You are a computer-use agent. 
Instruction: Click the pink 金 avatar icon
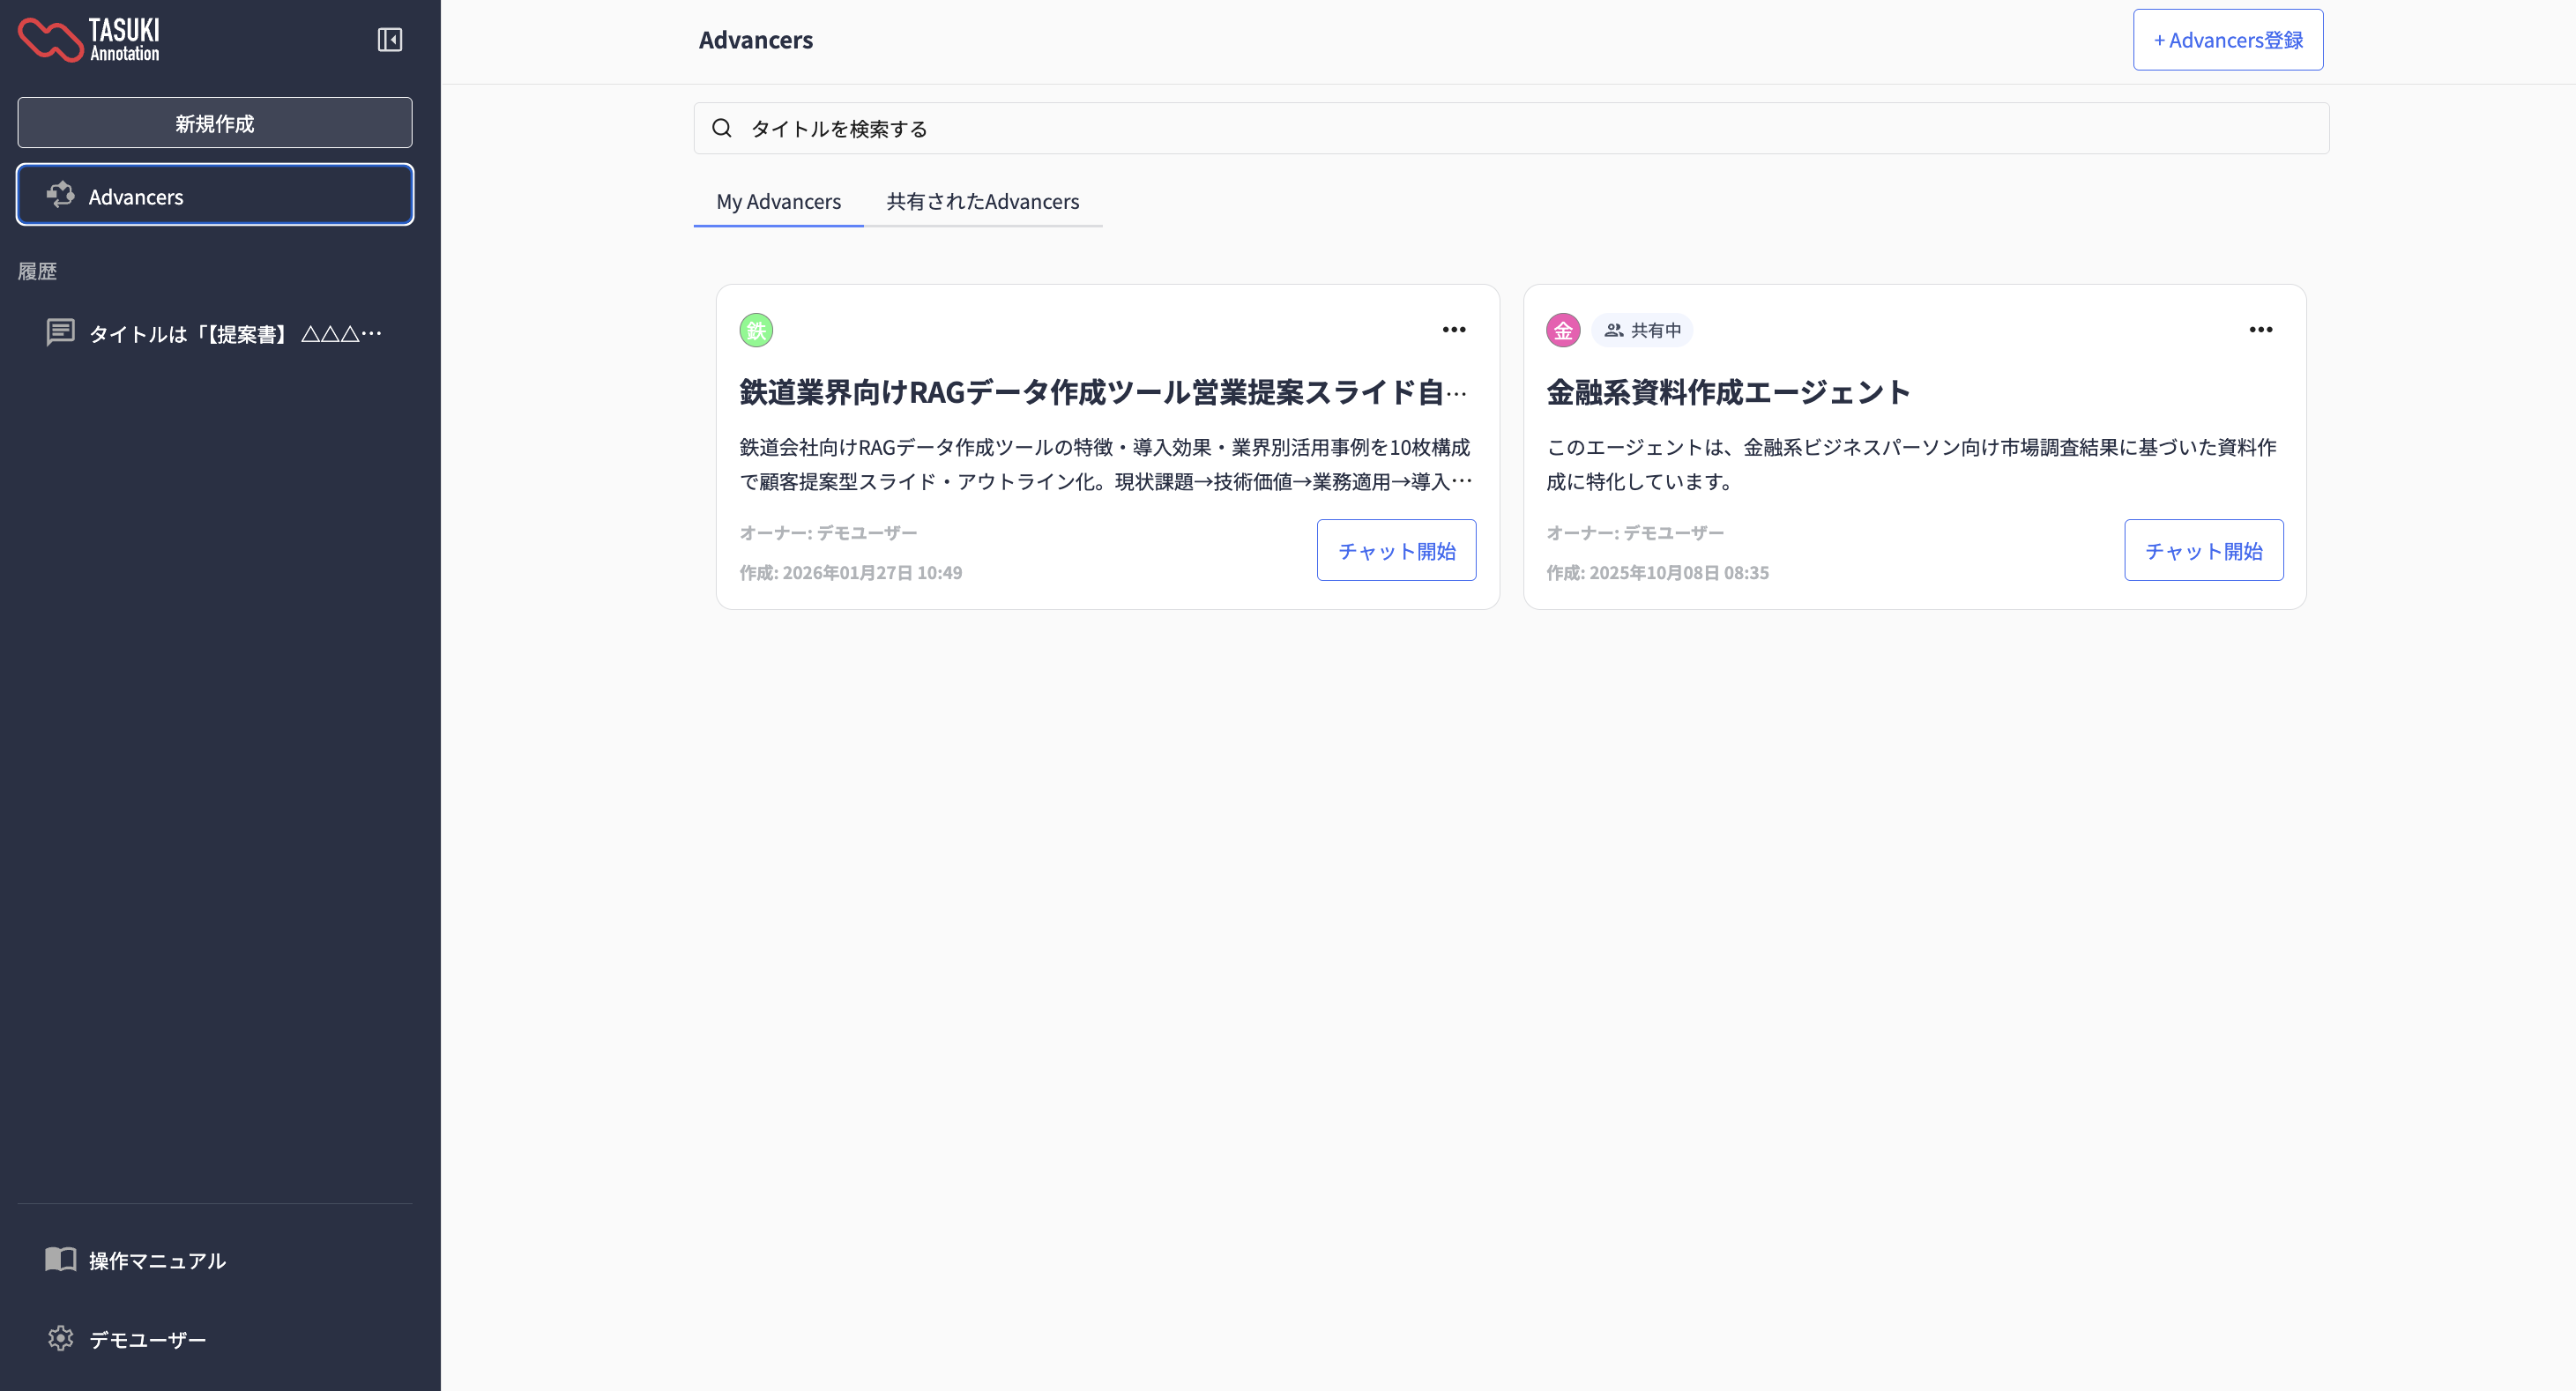click(1562, 330)
